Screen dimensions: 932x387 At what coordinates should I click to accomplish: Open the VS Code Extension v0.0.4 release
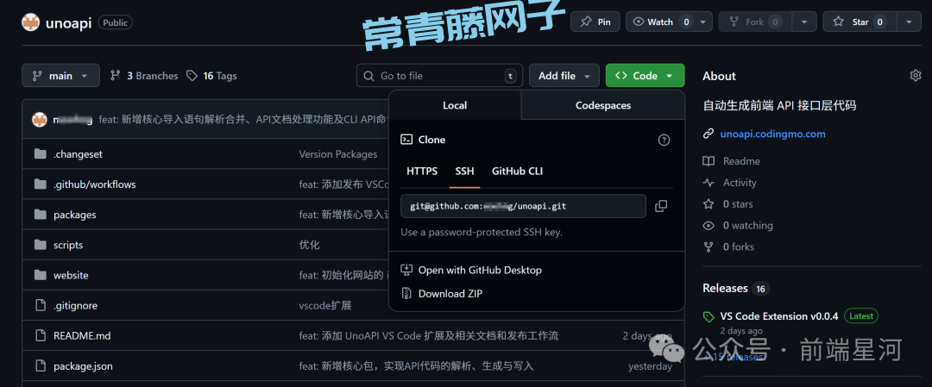[778, 316]
